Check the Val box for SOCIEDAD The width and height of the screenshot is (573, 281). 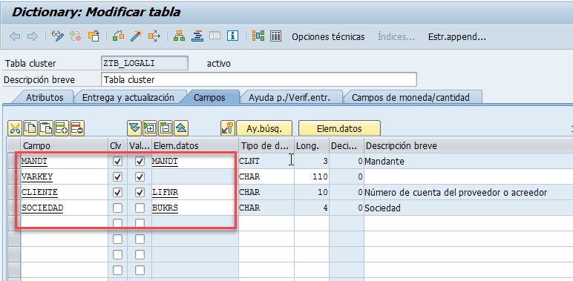click(x=140, y=208)
